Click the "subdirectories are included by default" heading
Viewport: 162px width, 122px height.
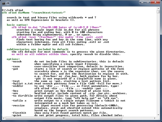coord(38,49)
